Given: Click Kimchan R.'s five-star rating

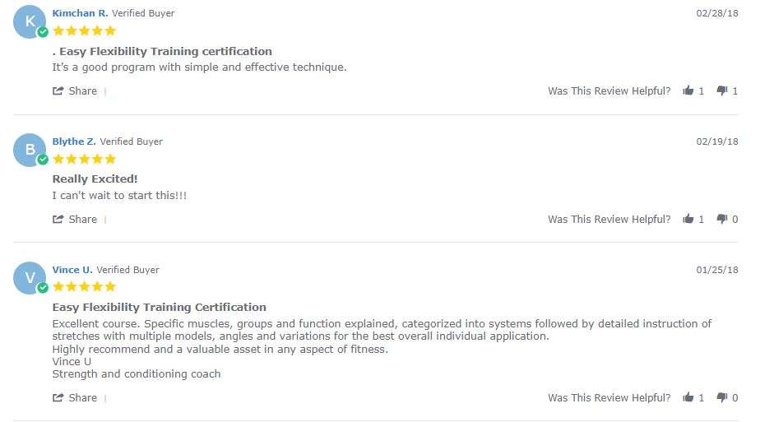Looking at the screenshot, I should 85,31.
